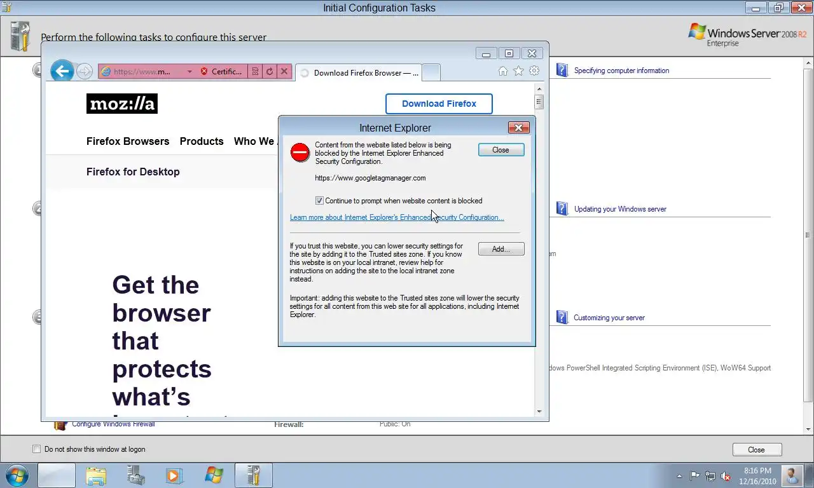Open the muted volume tray icon
This screenshot has height=488, width=814.
point(726,476)
